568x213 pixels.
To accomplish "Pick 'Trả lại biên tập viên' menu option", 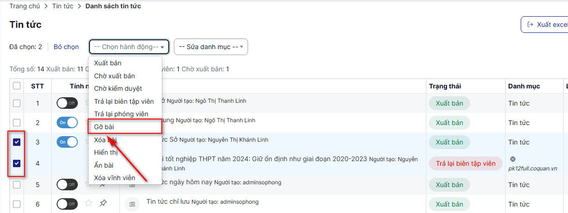I will (x=124, y=101).
